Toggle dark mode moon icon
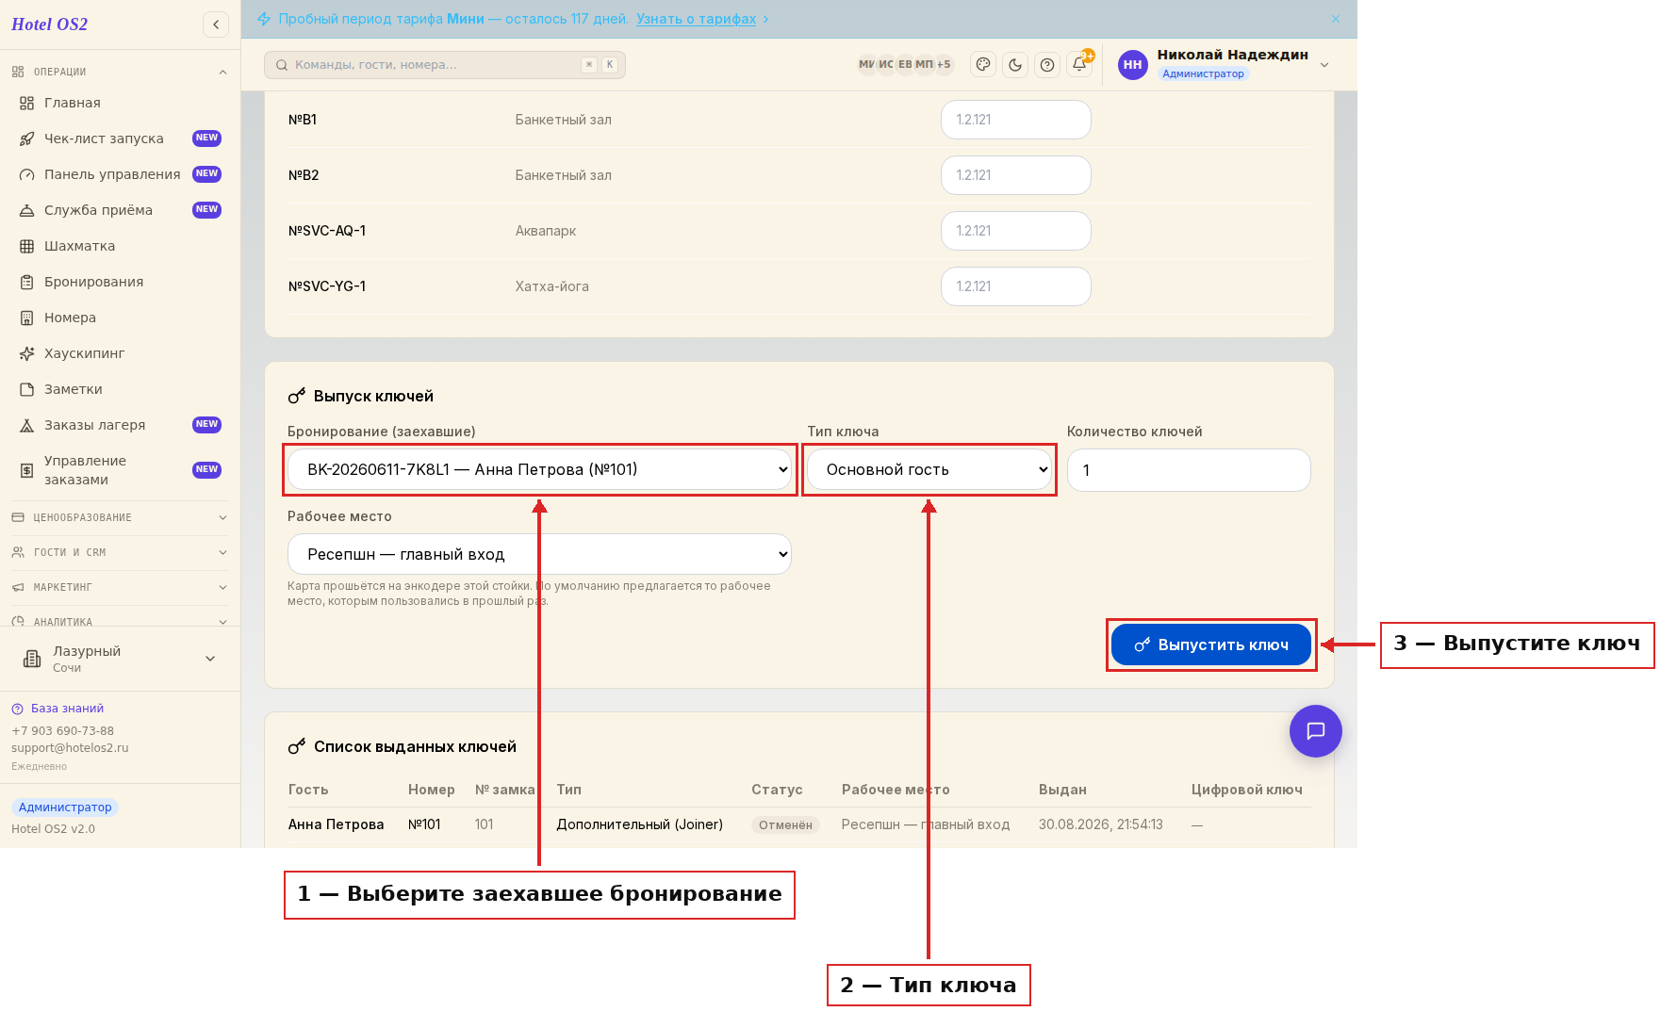Image resolution: width=1677 pixels, height=1028 pixels. tap(1015, 65)
